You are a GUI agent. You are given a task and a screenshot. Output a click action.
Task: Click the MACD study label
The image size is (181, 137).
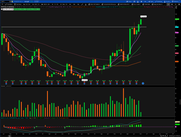(10, 118)
